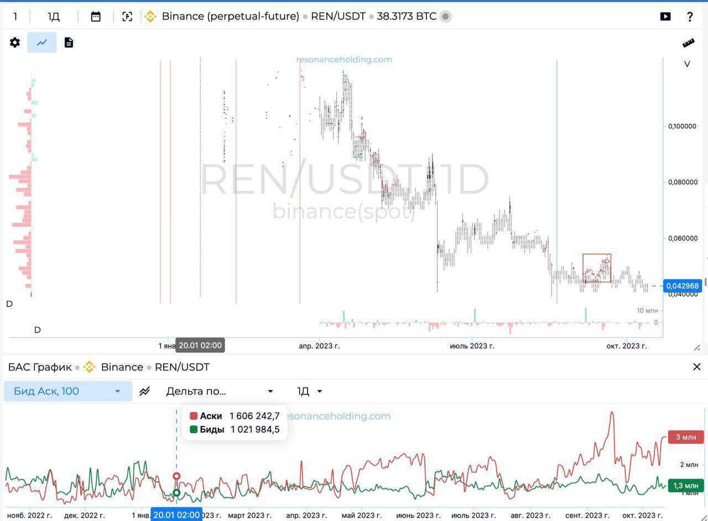
Task: Click the дек. 2022 г. axis label
Action: [x=84, y=515]
